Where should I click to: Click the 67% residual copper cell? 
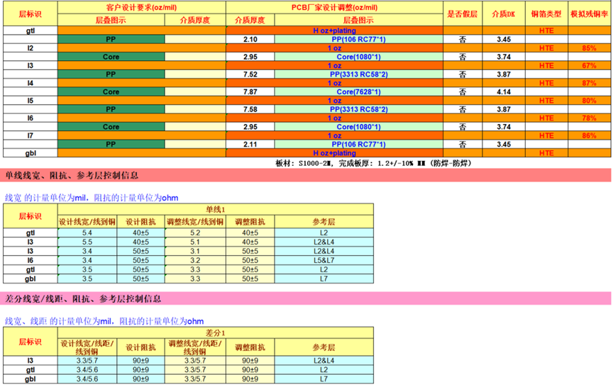[589, 66]
